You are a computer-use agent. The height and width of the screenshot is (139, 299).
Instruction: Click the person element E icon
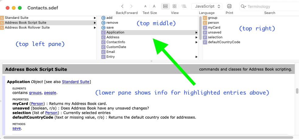[205, 23]
